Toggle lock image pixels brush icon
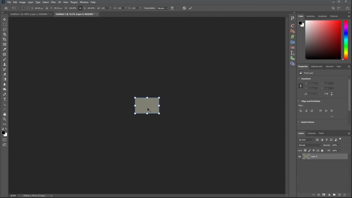Image resolution: width=352 pixels, height=198 pixels. coord(309,150)
